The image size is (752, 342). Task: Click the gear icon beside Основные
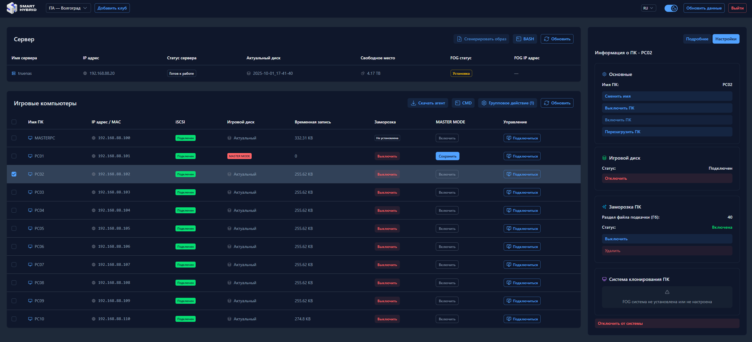click(x=604, y=74)
